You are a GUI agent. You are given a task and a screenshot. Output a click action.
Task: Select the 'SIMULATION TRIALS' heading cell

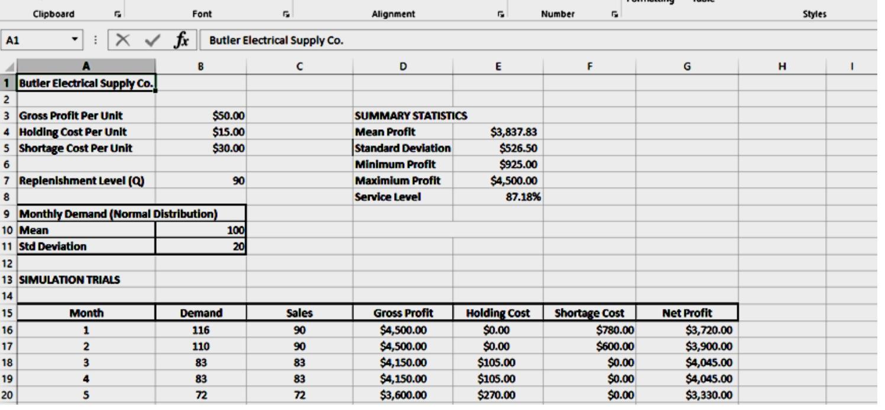coord(86,280)
